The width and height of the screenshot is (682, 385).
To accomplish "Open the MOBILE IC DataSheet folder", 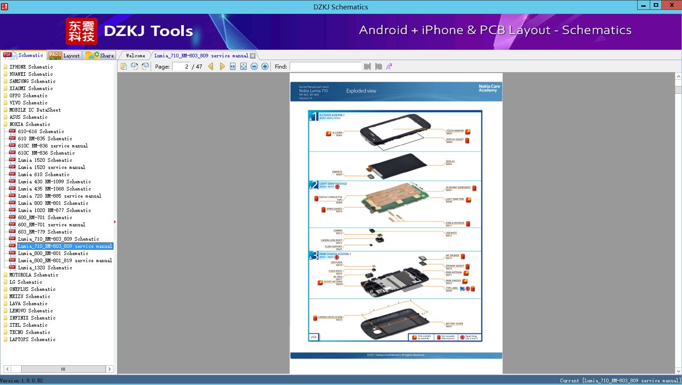I will coord(35,110).
